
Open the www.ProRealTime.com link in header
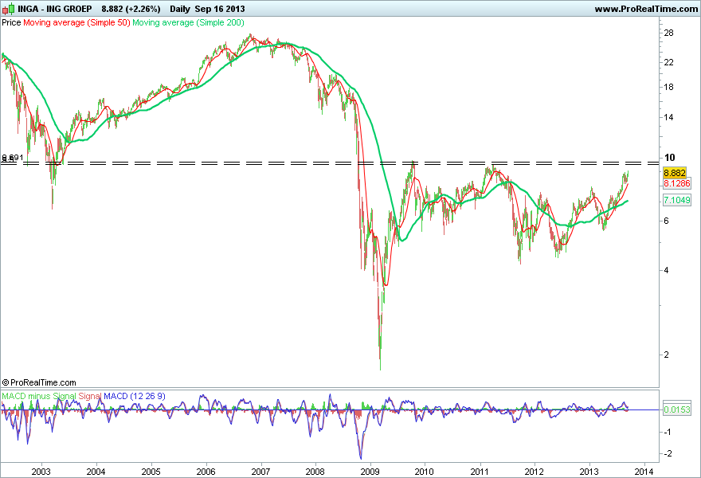pos(646,9)
